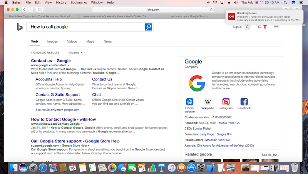Switch to the Videos search tab
The height and width of the screenshot is (174, 308).
click(72, 42)
